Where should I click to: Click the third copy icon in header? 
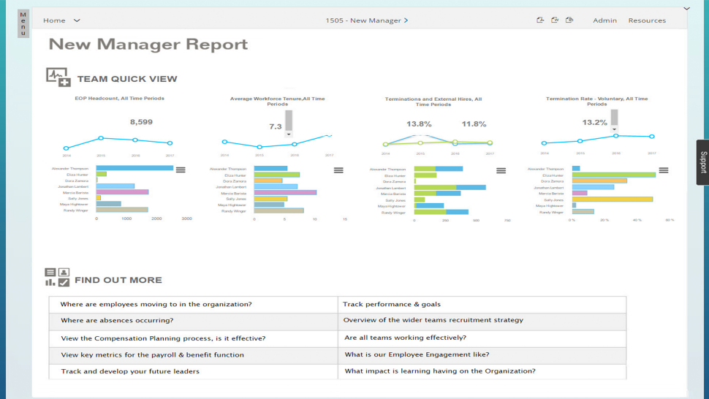[x=569, y=20]
